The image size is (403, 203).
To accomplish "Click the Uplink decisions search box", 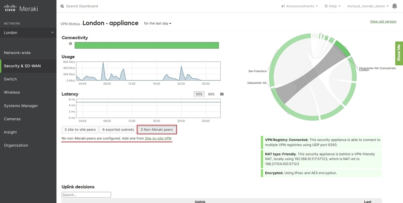I will 86,195.
